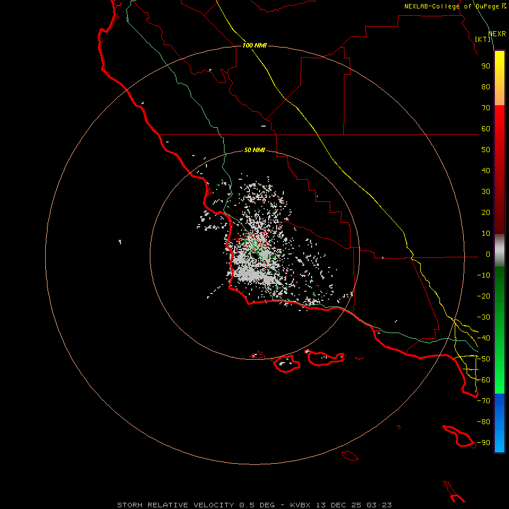Click the 50 value on the velocity scale
The width and height of the screenshot is (509, 509).
486,150
